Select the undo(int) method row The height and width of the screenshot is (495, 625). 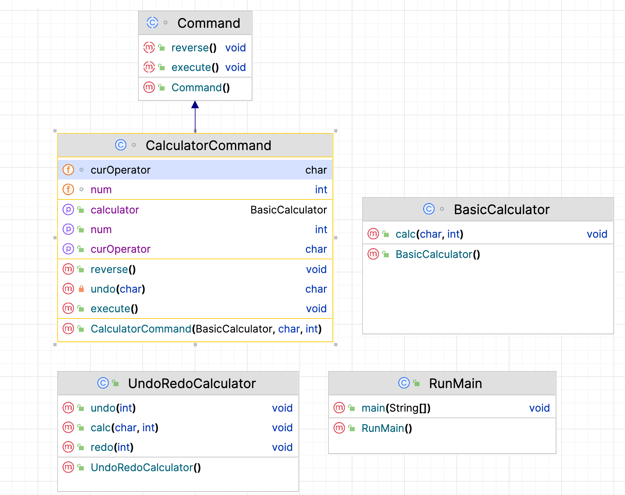[178, 408]
